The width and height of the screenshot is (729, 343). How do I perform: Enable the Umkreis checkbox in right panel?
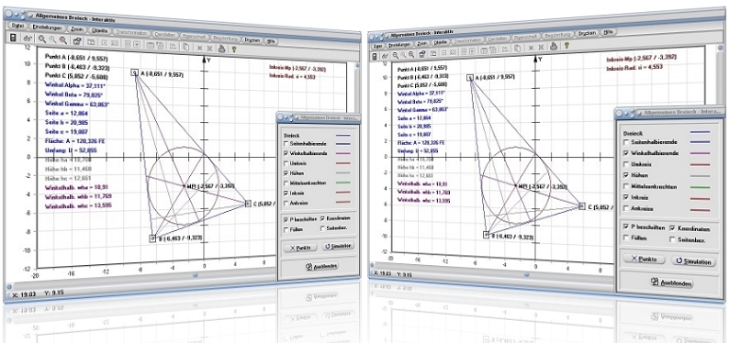(626, 164)
